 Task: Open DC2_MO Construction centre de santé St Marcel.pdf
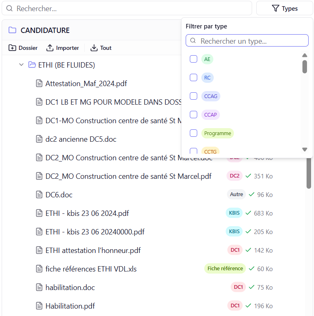[128, 176]
